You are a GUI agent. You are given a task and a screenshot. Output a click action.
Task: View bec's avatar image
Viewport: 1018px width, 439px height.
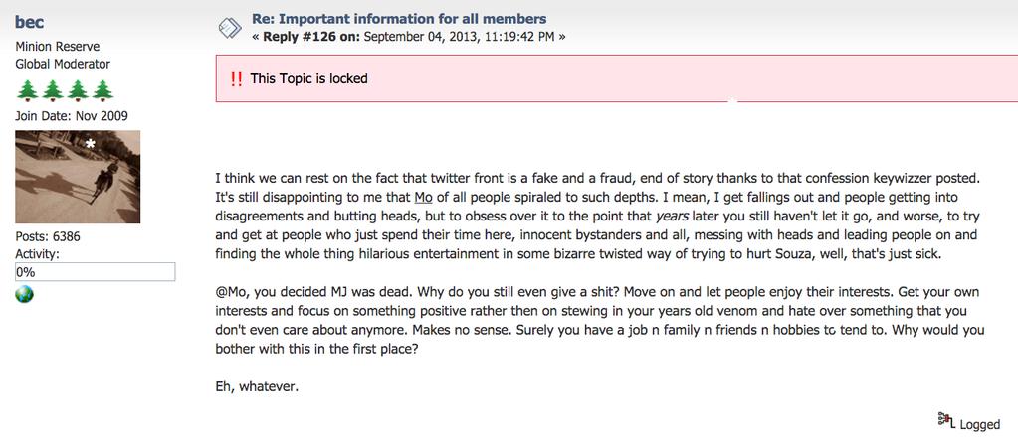pos(78,177)
